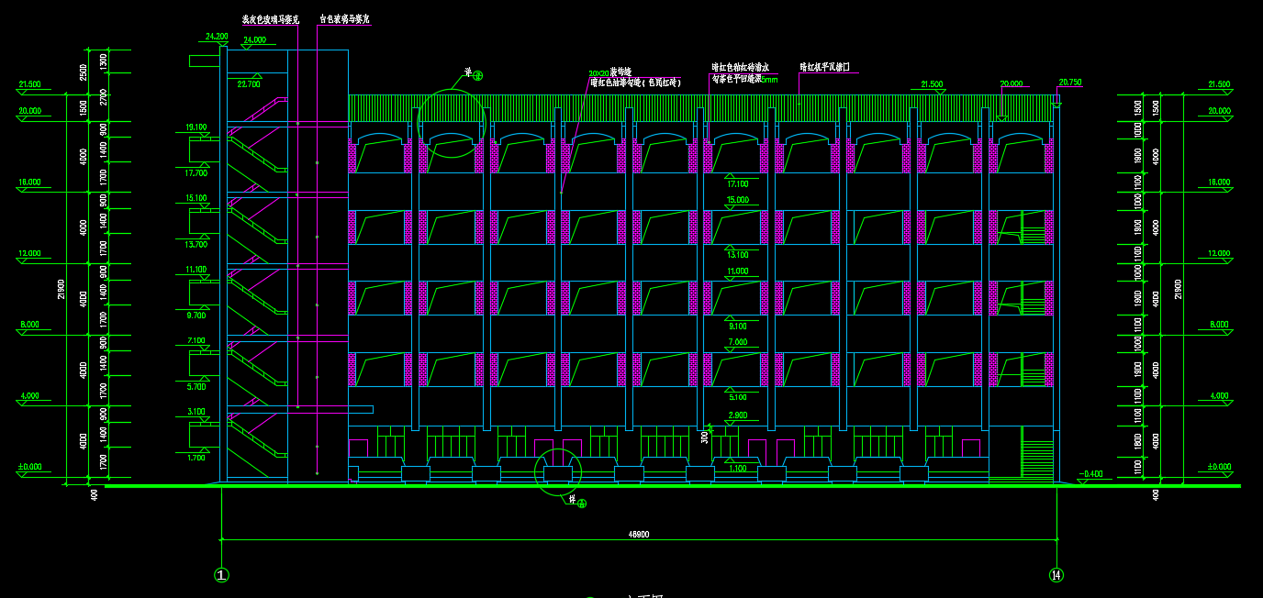Select detail callout circle at roof eave
Viewport: 1263px width, 598px height.
[451, 124]
